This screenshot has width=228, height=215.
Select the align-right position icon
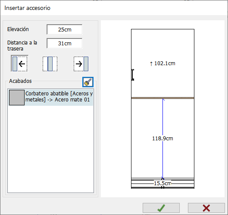click(x=81, y=64)
